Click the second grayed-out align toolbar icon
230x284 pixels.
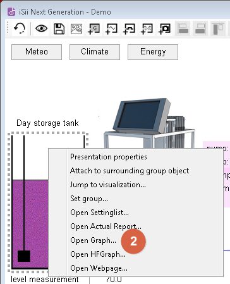coord(200,28)
